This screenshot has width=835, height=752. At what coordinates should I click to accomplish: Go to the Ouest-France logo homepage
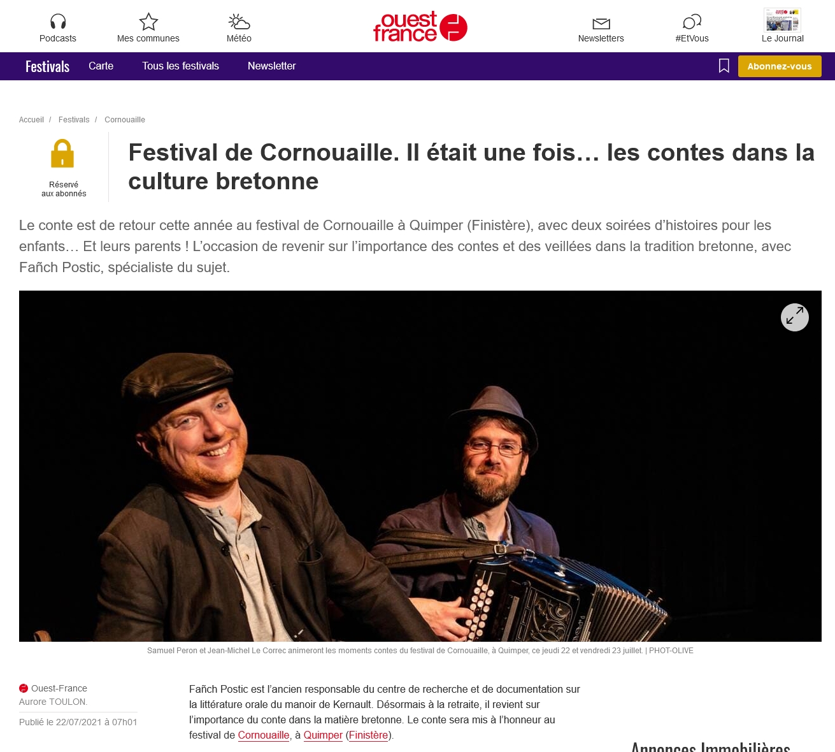click(x=420, y=27)
